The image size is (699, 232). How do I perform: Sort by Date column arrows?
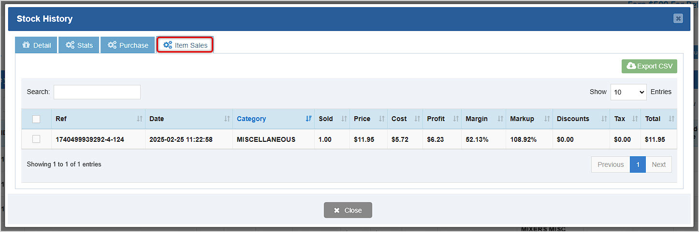tap(227, 119)
